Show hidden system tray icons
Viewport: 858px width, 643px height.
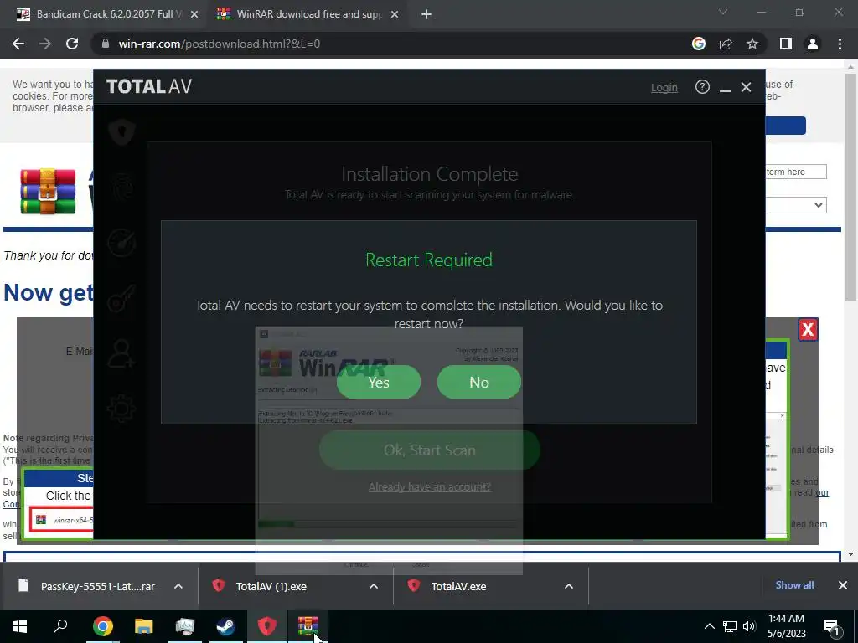[709, 626]
